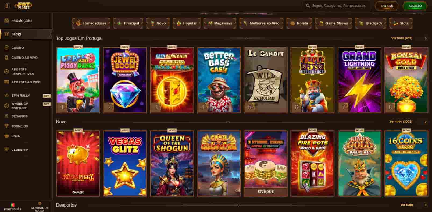Expand Top Jogos list with arrow
This screenshot has height=212, width=432.
coord(426,38)
